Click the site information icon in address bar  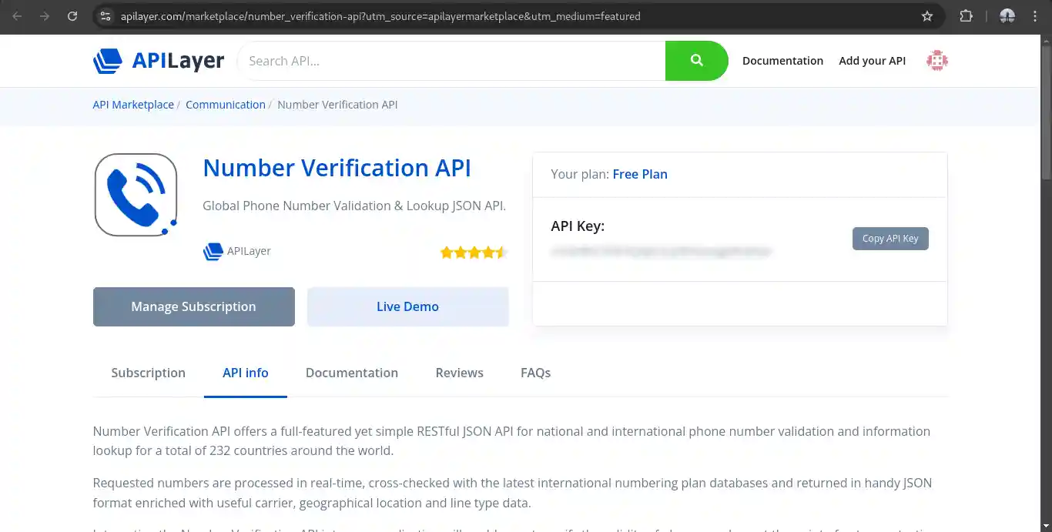click(106, 16)
